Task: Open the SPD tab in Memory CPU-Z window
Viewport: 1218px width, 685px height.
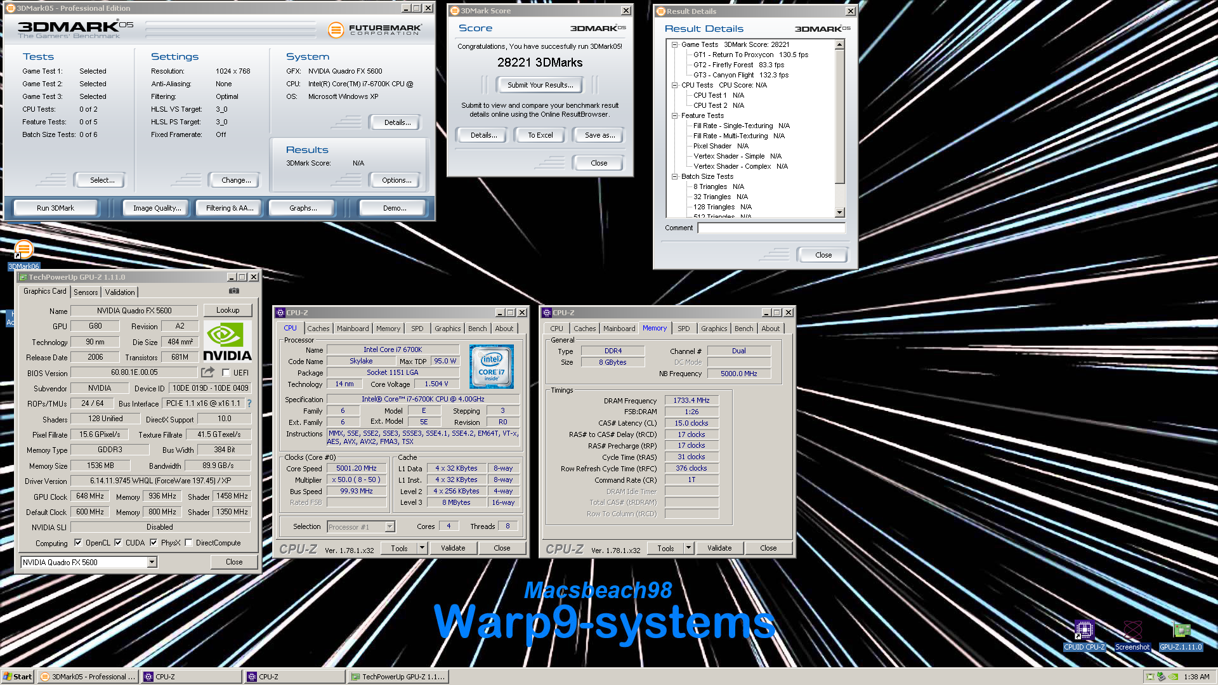Action: 683,329
